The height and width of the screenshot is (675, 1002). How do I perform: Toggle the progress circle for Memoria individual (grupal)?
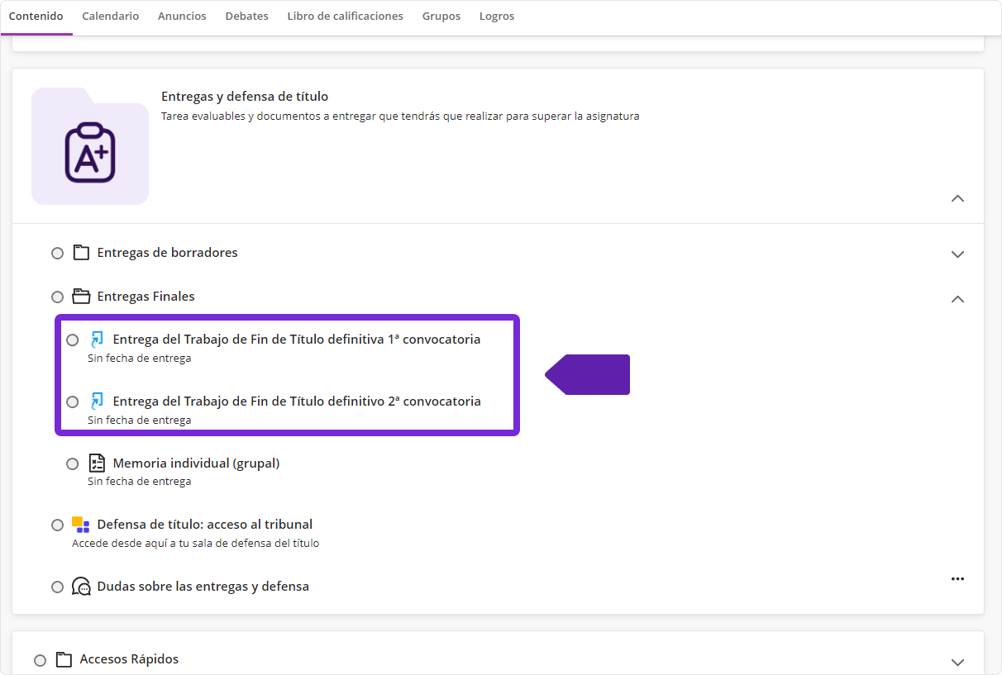(x=73, y=463)
